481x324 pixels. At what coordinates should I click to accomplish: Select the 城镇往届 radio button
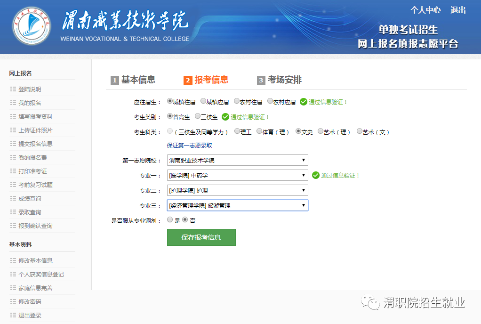coord(169,101)
